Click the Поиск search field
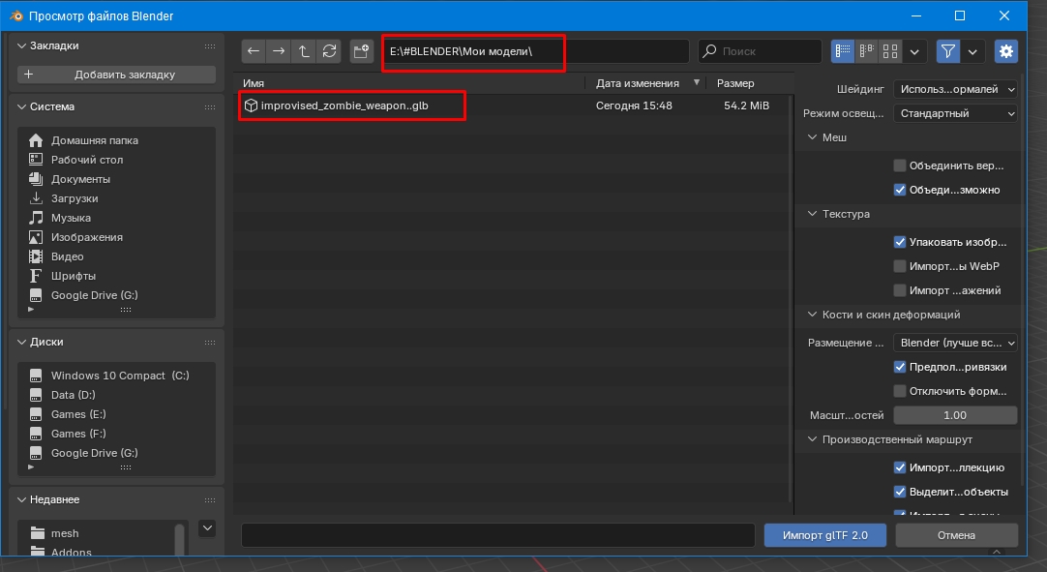The height and width of the screenshot is (572, 1047). pyautogui.click(x=760, y=50)
